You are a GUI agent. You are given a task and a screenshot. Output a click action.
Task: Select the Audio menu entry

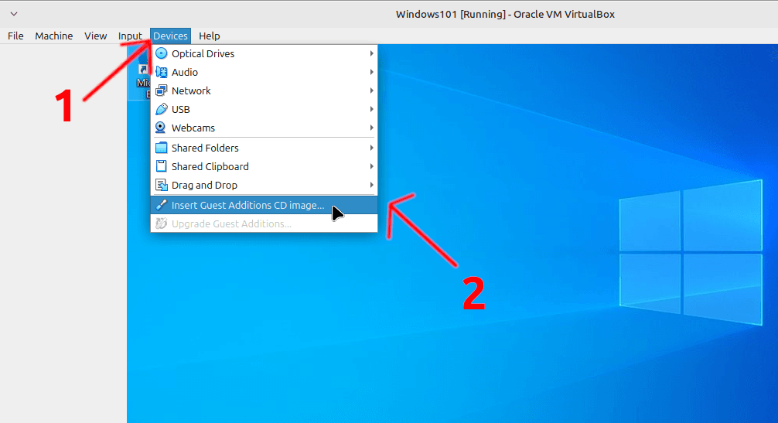pyautogui.click(x=264, y=72)
